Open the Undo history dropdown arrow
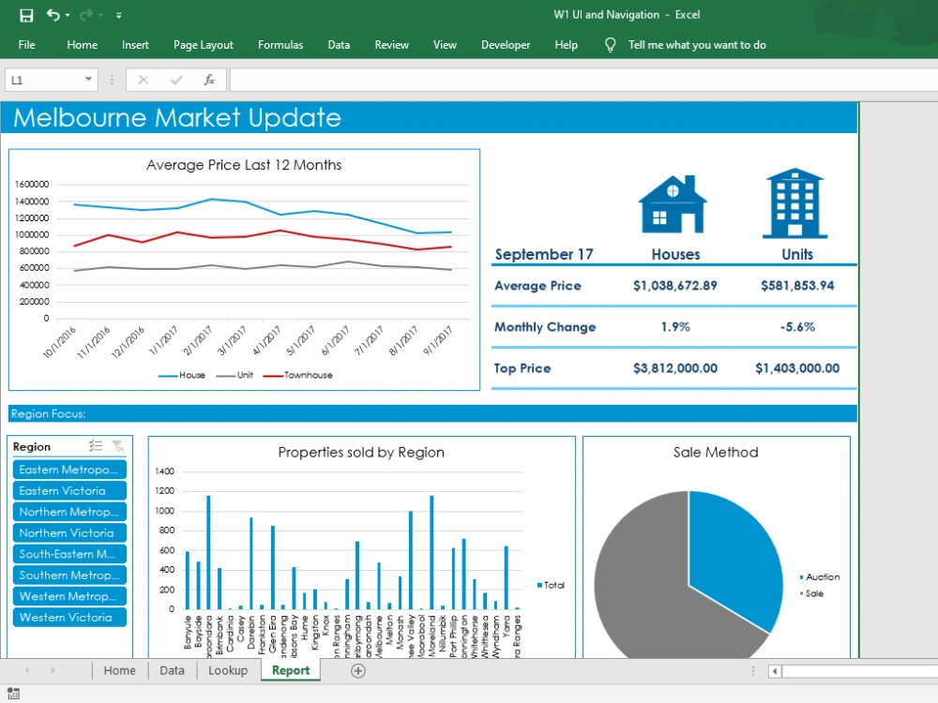The image size is (938, 703). (68, 15)
